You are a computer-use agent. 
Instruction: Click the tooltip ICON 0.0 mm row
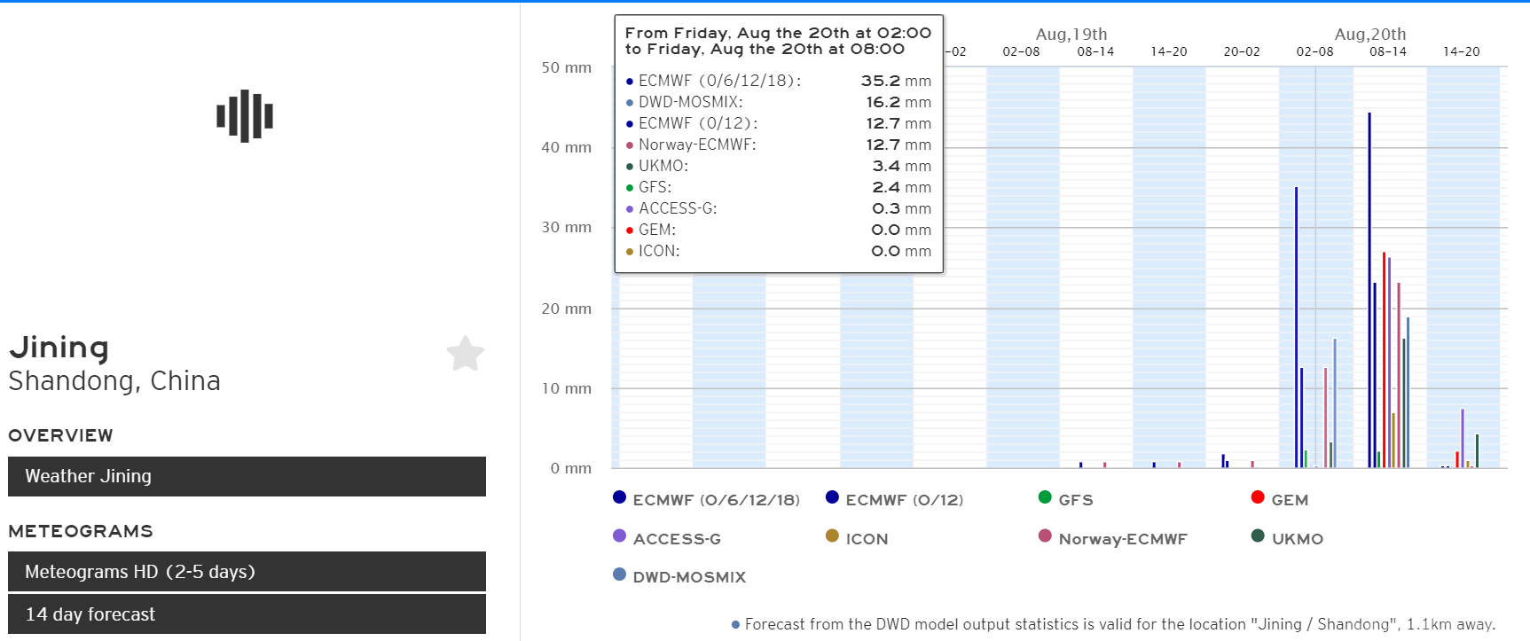(779, 251)
